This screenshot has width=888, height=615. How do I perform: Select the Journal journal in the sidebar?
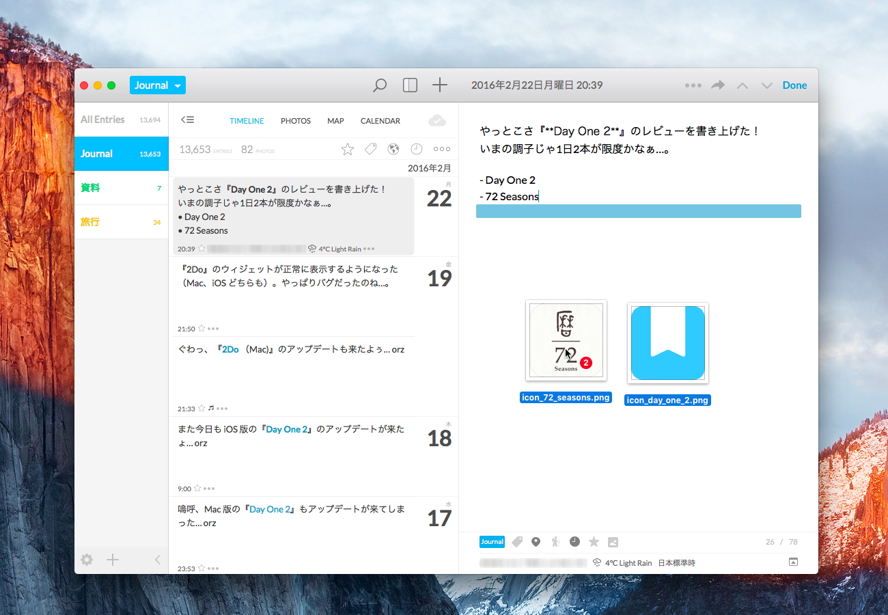(121, 154)
